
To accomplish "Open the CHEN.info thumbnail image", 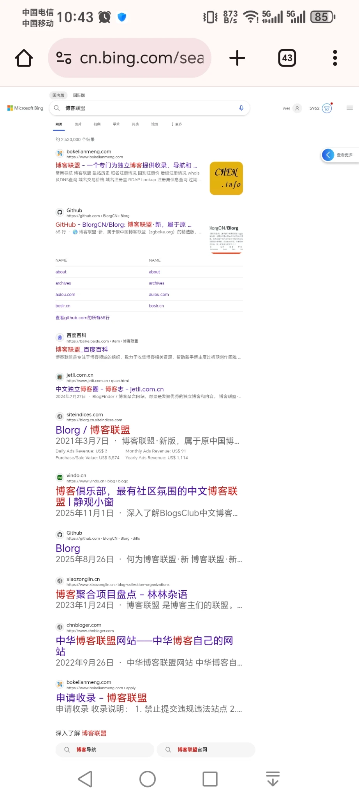I will pyautogui.click(x=226, y=178).
